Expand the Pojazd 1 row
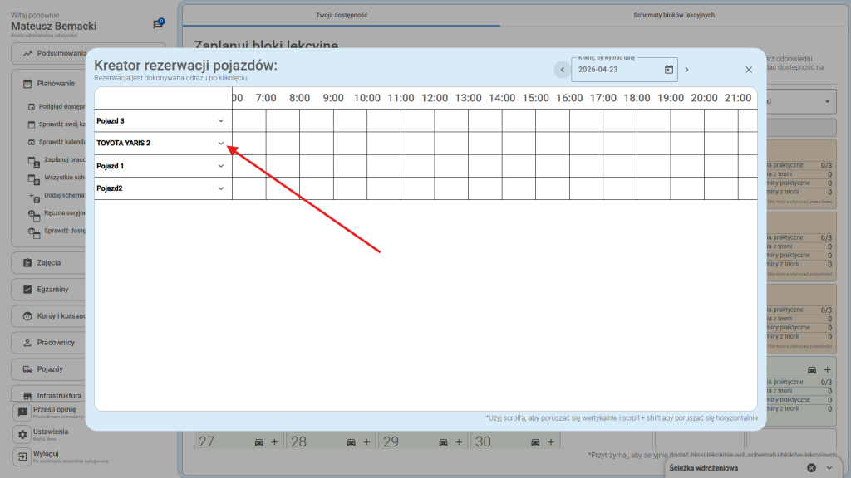851x478 pixels. coord(221,166)
